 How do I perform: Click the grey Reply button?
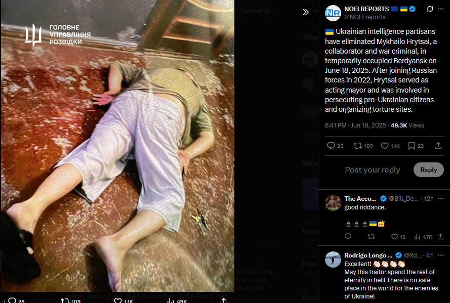(428, 169)
